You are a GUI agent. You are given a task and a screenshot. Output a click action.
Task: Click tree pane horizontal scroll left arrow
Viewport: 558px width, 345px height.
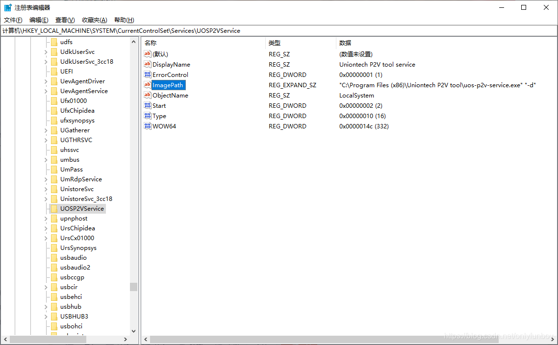pos(5,339)
